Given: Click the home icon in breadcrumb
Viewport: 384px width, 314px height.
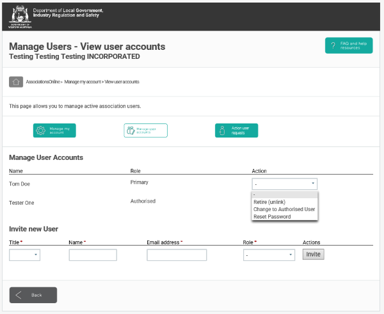Looking at the screenshot, I should click(16, 82).
